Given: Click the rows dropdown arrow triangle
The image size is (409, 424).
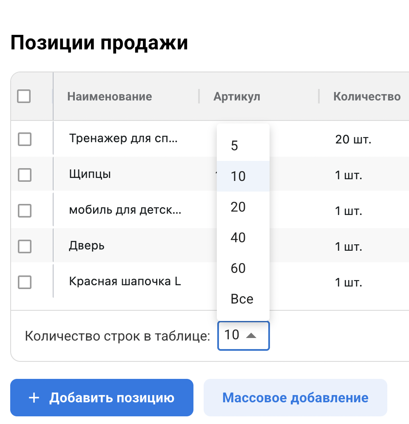Looking at the screenshot, I should pyautogui.click(x=251, y=335).
